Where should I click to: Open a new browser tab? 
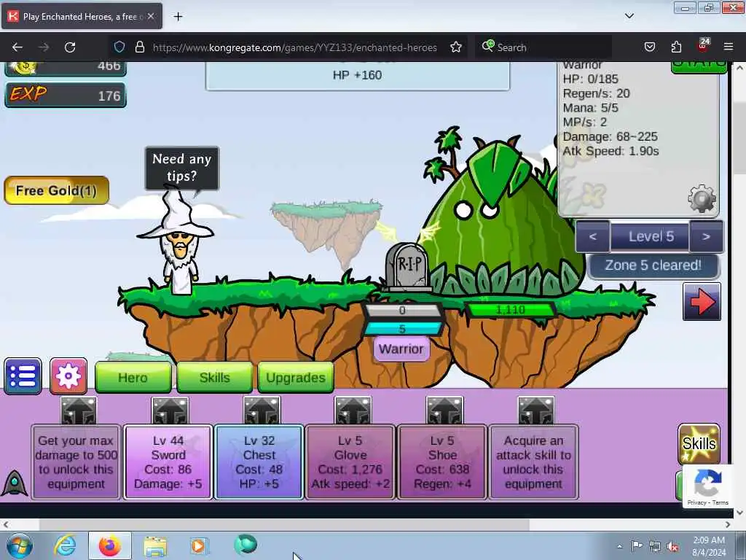click(178, 17)
